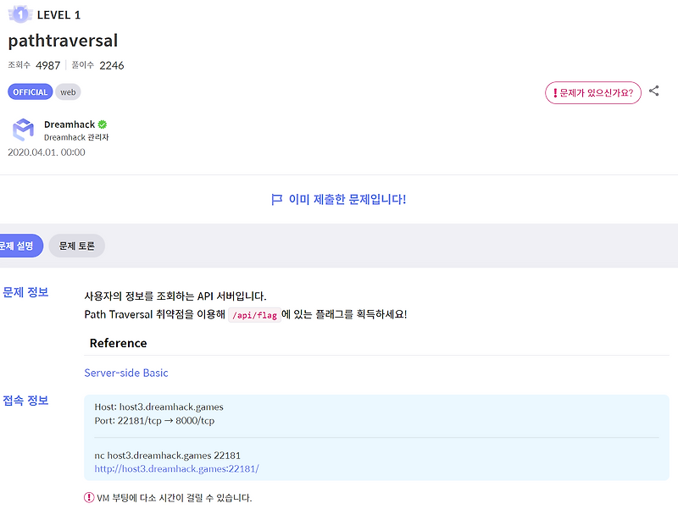Switch to the 문제 토론 discussion tab
678x509 pixels.
[x=75, y=246]
